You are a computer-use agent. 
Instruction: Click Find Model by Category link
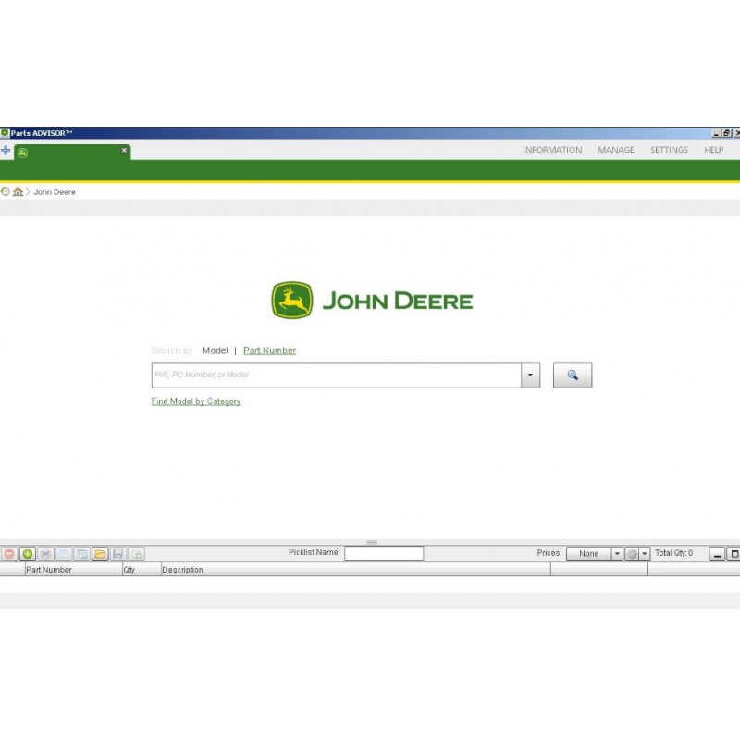tap(196, 401)
